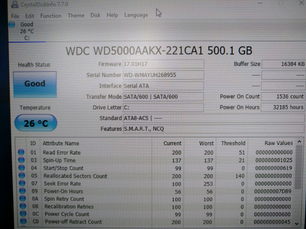Select the Read Error Rate row
Screen dimensions: 306x229
click(156, 152)
